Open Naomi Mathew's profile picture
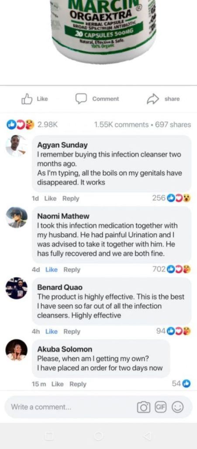Screen dimensions: 197x449 (x=17, y=217)
